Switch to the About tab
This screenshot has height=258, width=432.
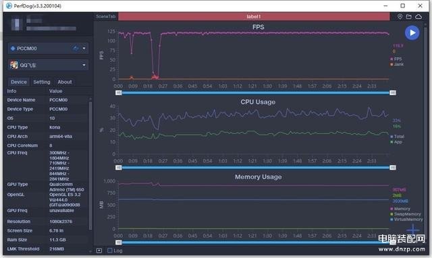[x=65, y=82]
